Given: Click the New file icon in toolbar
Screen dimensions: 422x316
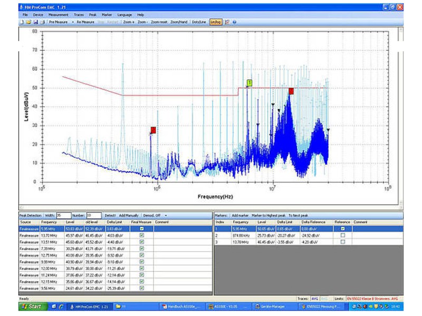Looking at the screenshot, I should point(22,22).
